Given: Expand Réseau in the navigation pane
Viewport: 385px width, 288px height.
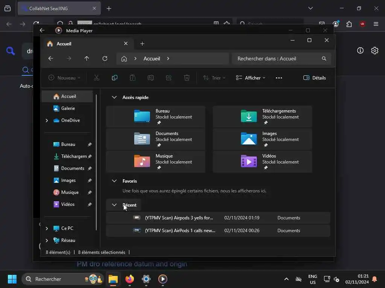Looking at the screenshot, I should (47, 240).
